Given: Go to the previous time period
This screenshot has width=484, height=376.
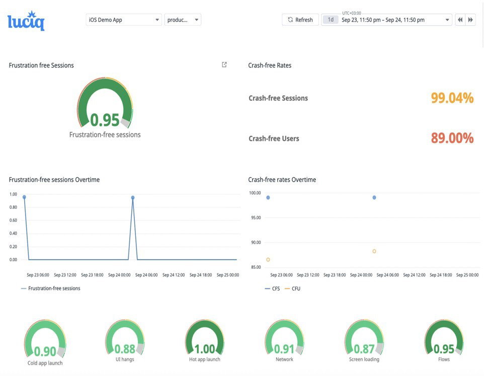Looking at the screenshot, I should (460, 20).
